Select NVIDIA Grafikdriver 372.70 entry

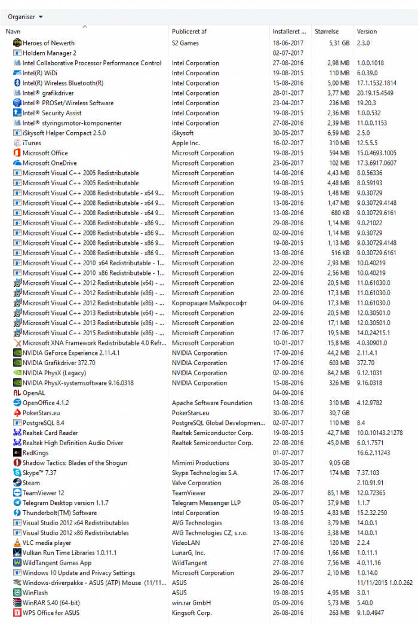59,363
